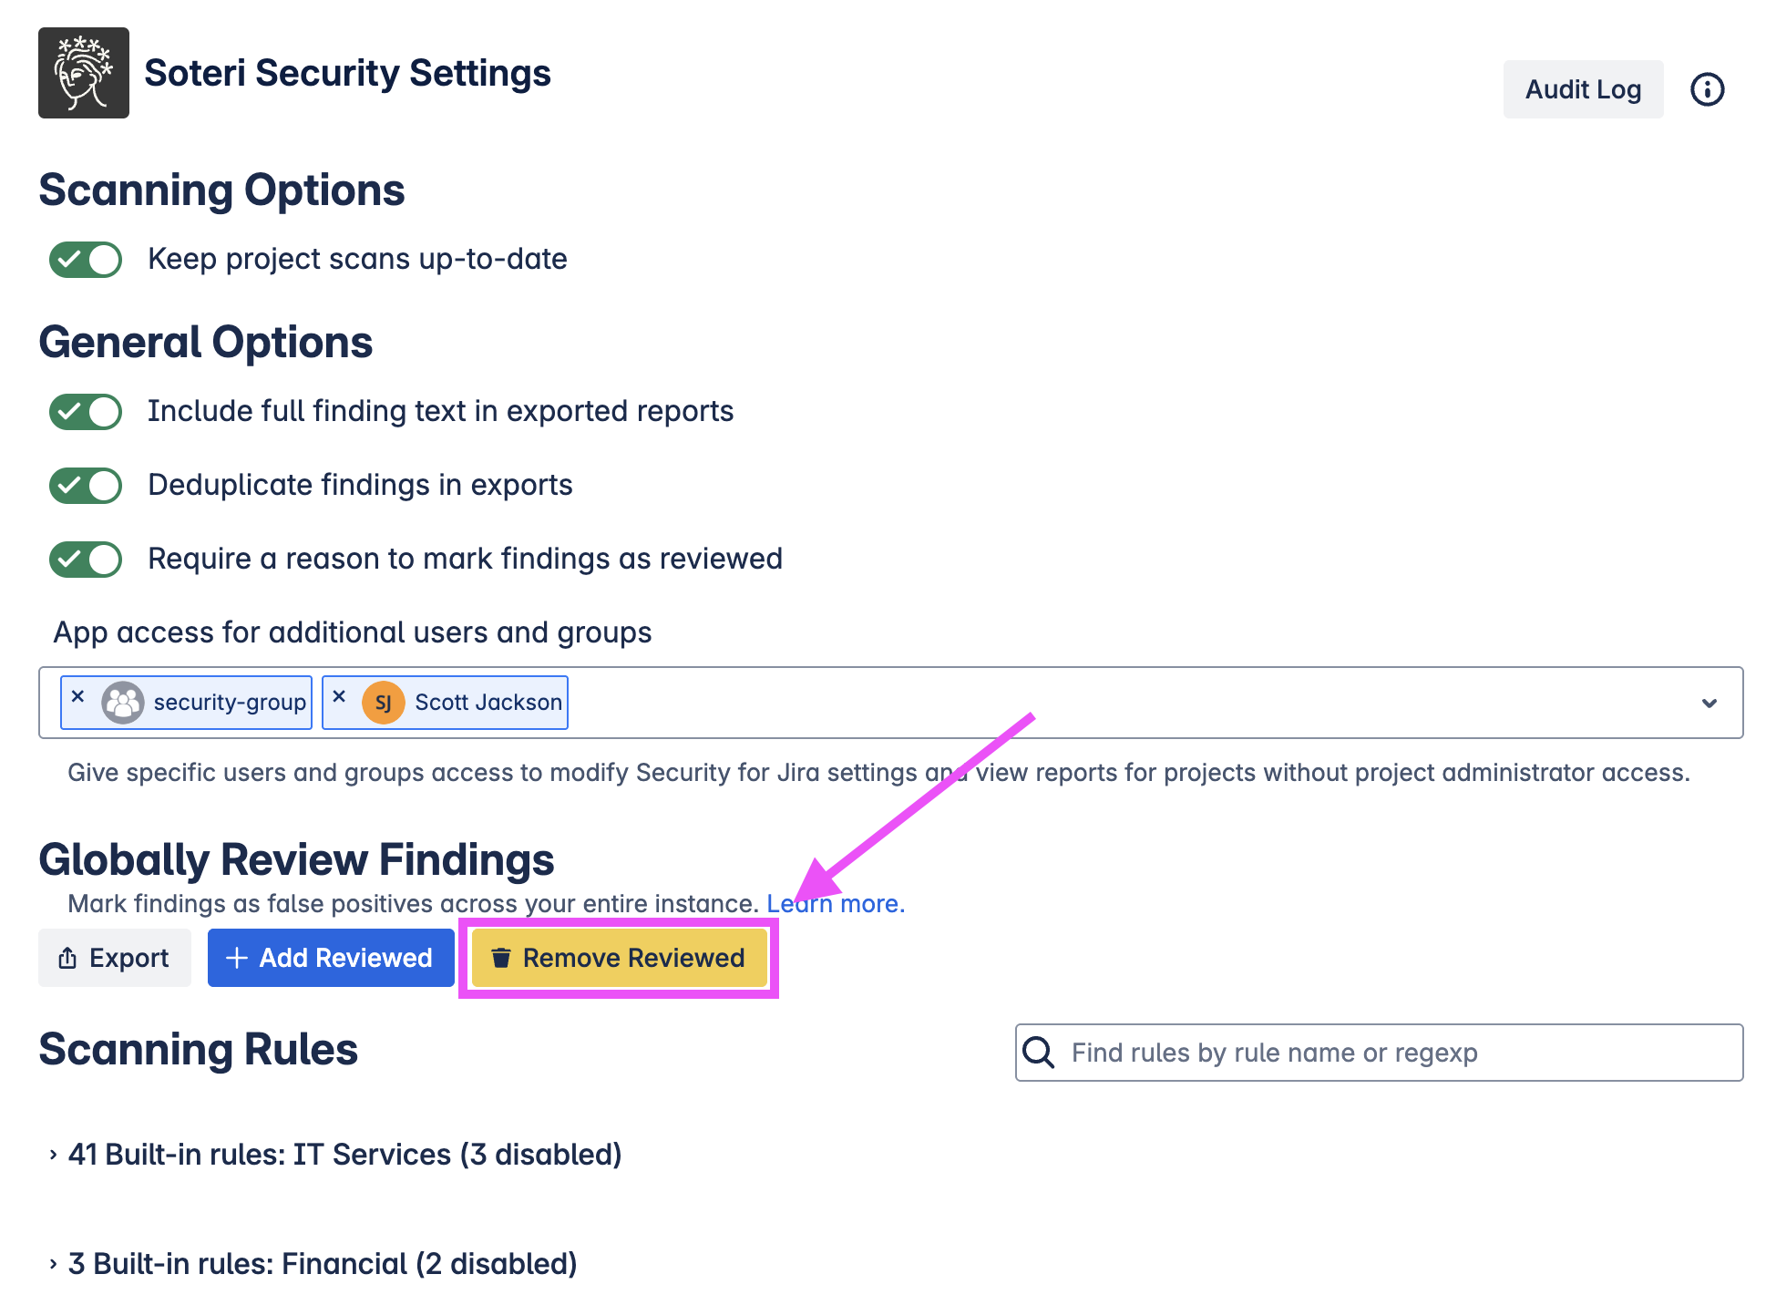Open the info circle icon
Viewport: 1766px width, 1305px height.
click(x=1707, y=89)
